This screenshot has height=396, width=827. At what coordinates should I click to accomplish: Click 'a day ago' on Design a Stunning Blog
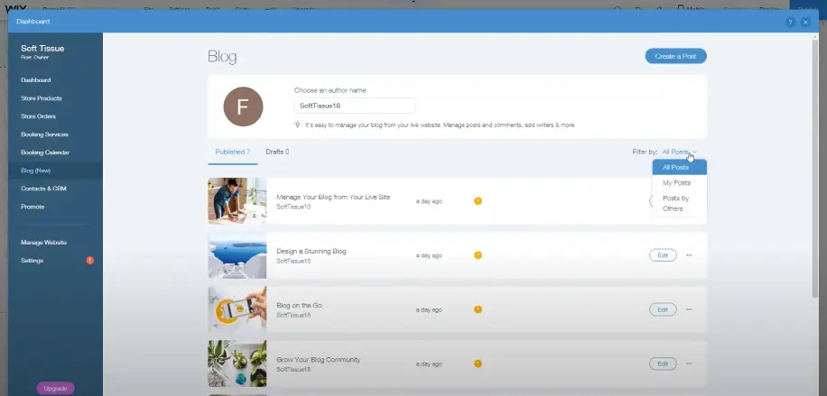pyautogui.click(x=429, y=256)
